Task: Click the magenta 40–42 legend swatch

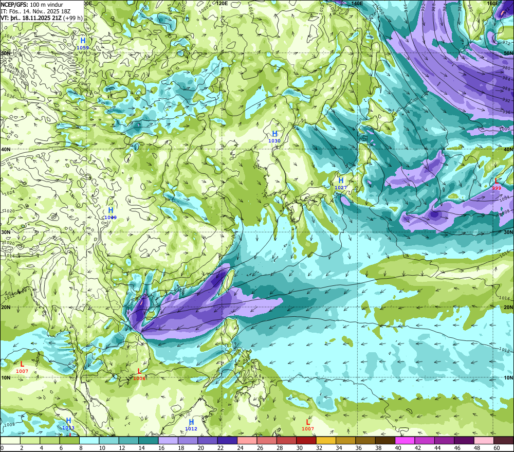Action: (405, 440)
